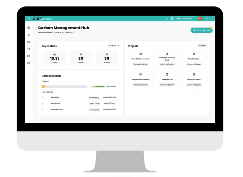Open the Bilan See You There 23 project
The image size is (243, 177).
pos(141,59)
